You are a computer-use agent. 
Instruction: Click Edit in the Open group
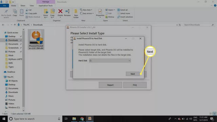point(108,14)
